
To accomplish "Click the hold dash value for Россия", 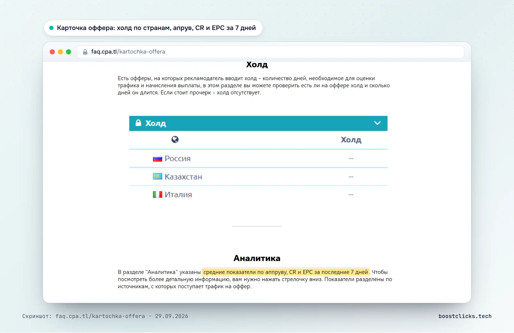I will (x=351, y=158).
